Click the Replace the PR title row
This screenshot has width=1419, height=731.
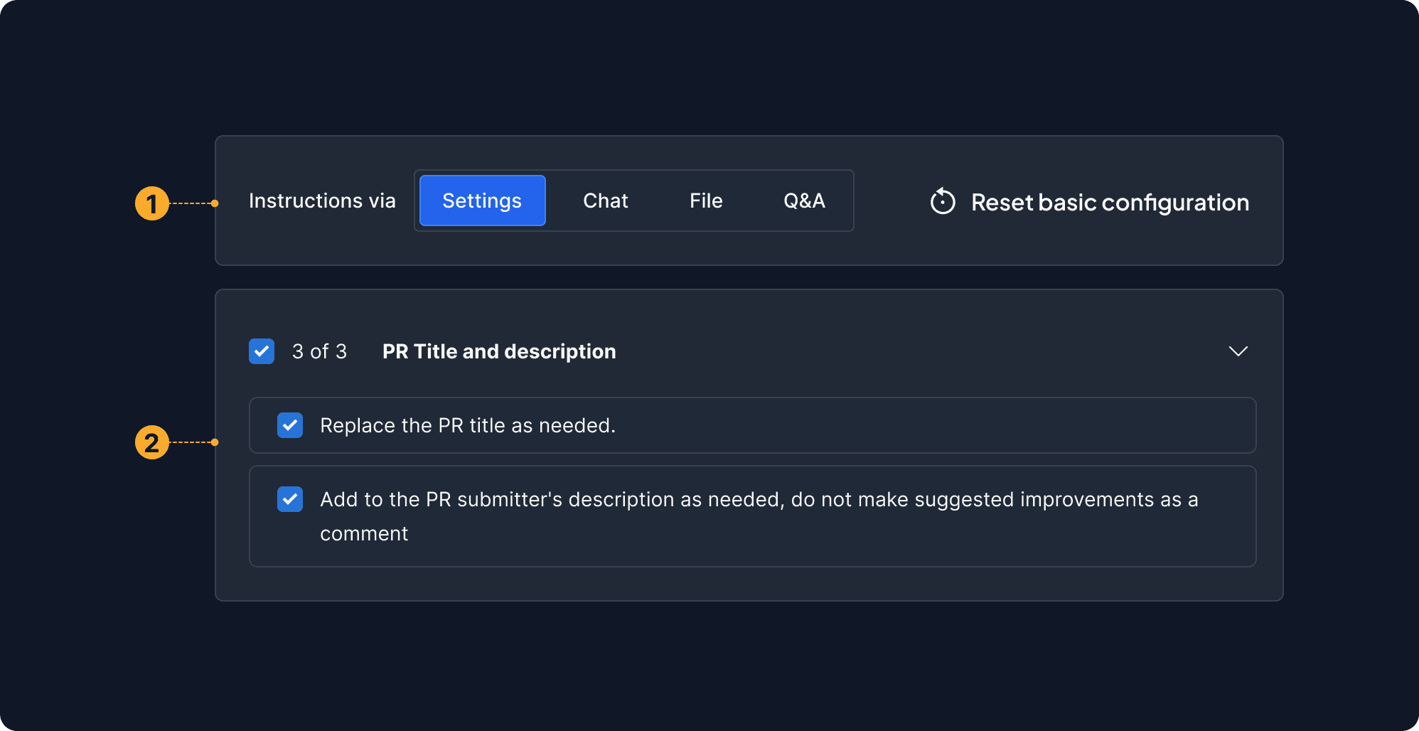[853, 425]
